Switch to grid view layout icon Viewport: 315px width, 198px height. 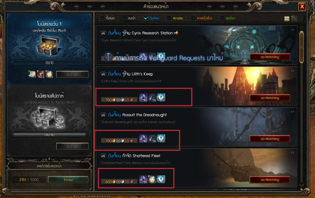tap(287, 18)
